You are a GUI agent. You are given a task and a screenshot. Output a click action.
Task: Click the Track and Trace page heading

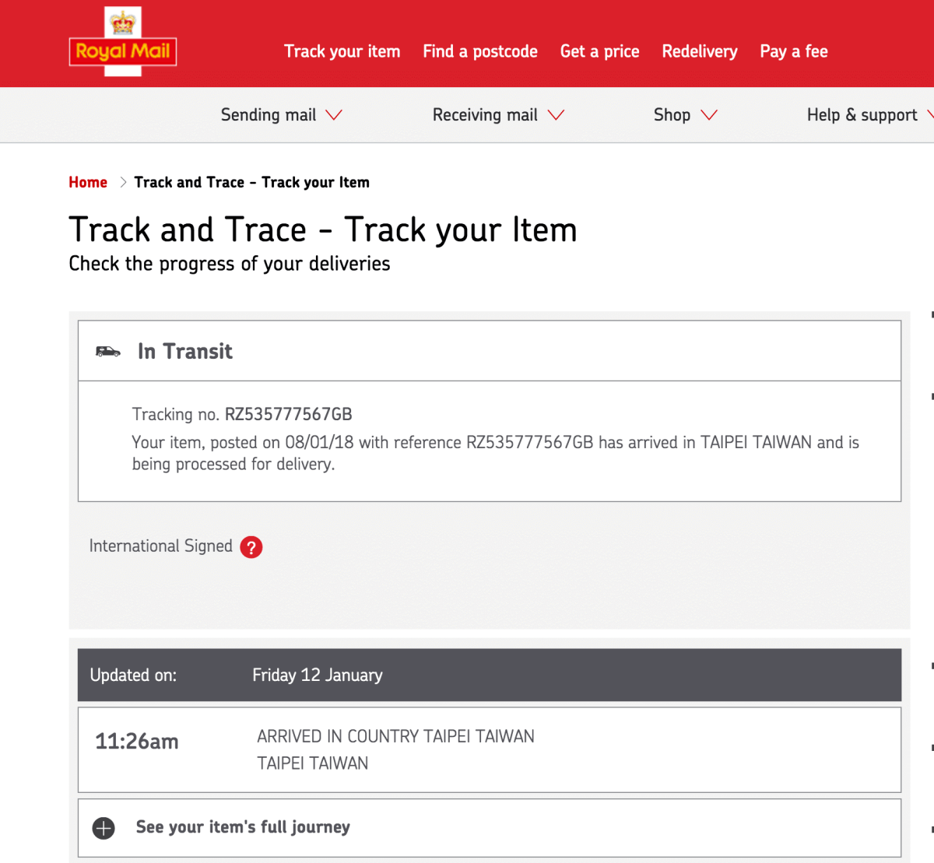(x=323, y=230)
